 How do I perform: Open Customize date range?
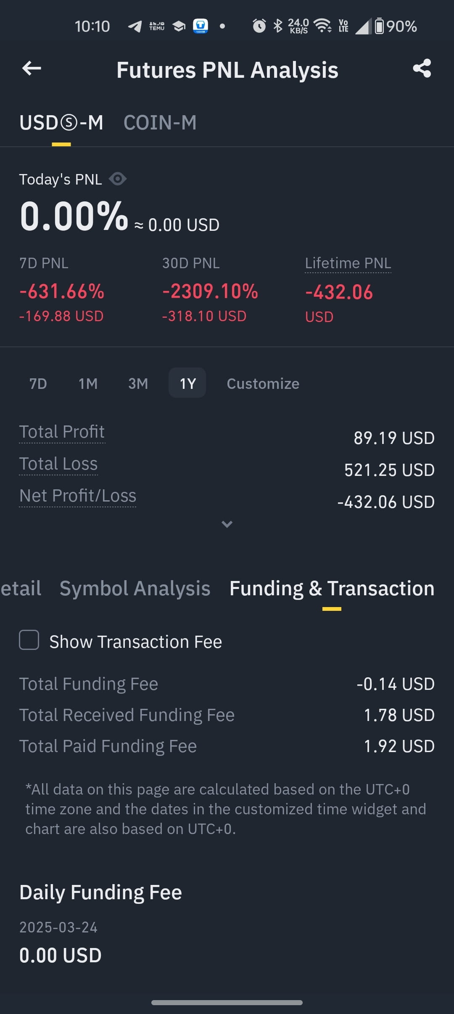[263, 383]
